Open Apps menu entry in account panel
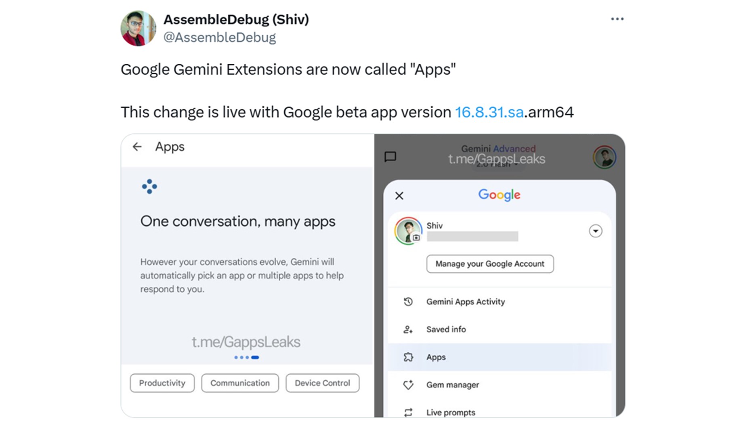The height and width of the screenshot is (424, 754). click(436, 357)
